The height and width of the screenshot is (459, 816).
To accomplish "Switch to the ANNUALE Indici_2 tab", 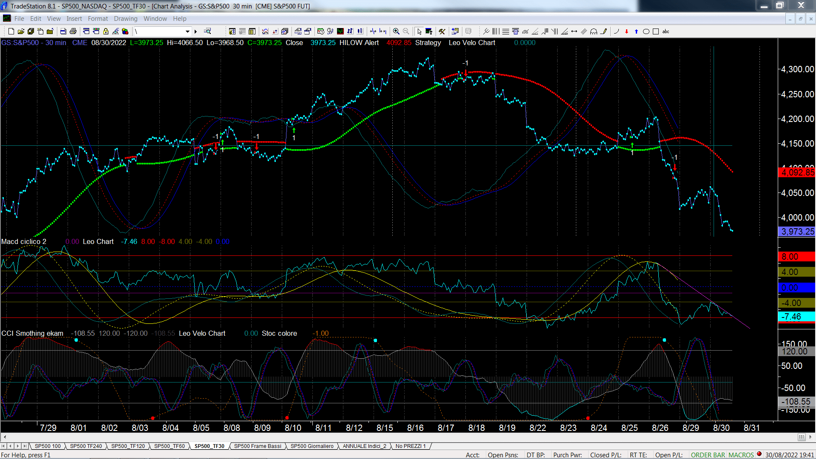I will (x=365, y=446).
